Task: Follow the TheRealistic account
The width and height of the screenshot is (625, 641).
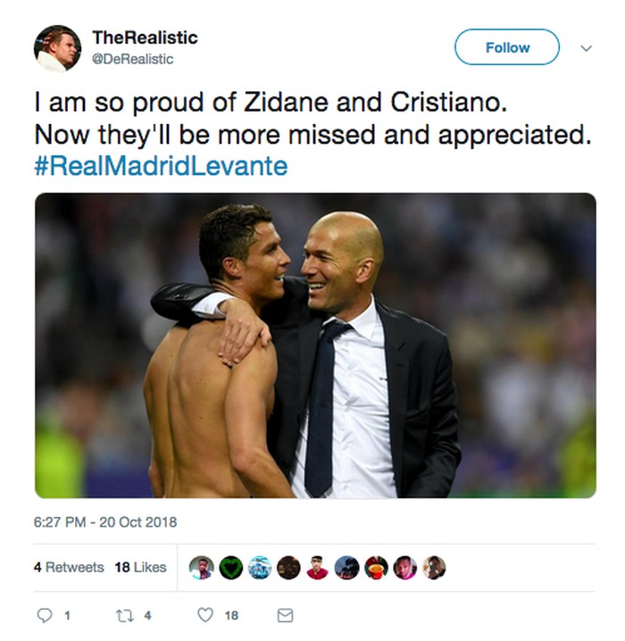Action: (507, 47)
